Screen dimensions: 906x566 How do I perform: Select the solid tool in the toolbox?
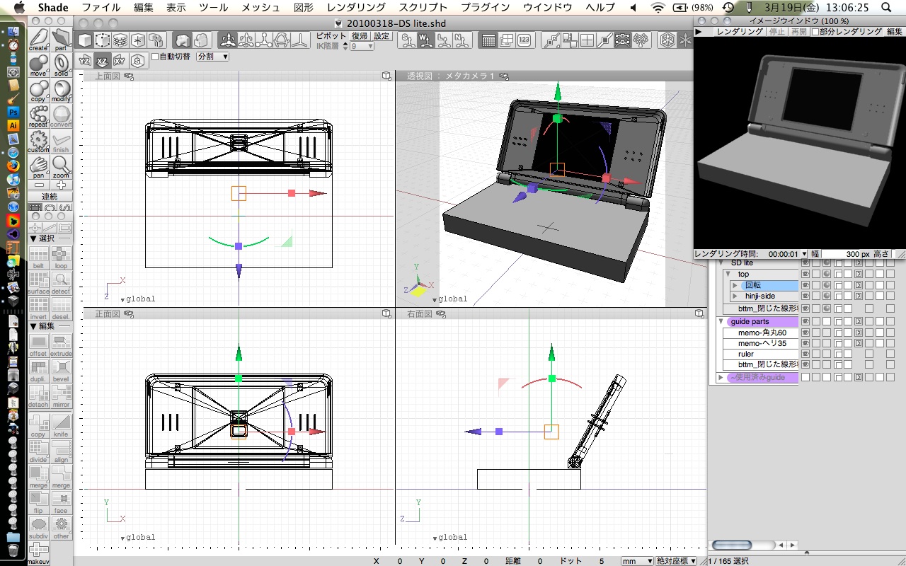tap(62, 65)
